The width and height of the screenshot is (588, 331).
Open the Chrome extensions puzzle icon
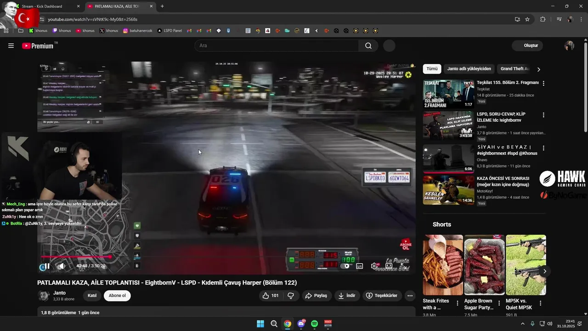pos(543,19)
